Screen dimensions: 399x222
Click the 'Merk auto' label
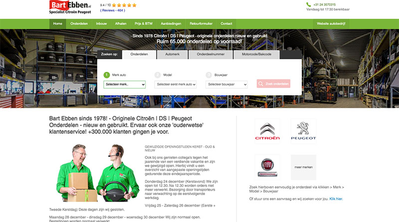[119, 75]
